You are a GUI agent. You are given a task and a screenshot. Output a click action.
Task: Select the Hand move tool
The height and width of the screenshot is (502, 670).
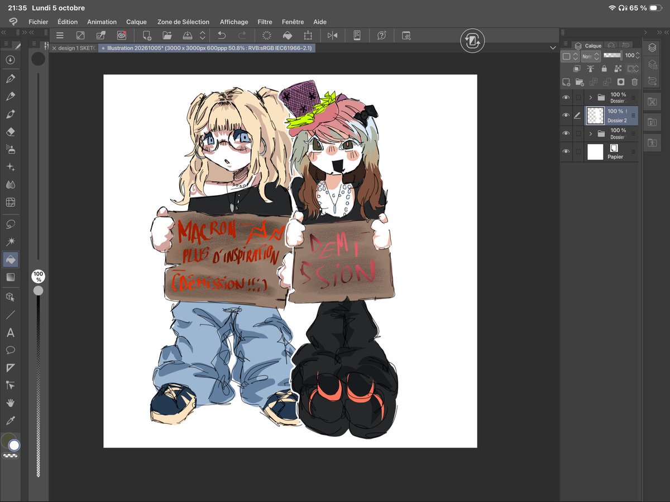pyautogui.click(x=10, y=403)
